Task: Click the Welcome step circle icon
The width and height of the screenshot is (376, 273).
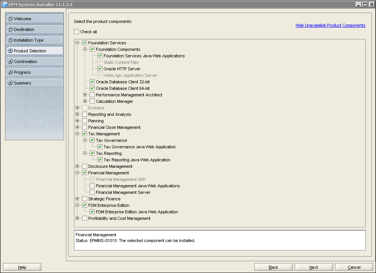Action: click(x=10, y=18)
